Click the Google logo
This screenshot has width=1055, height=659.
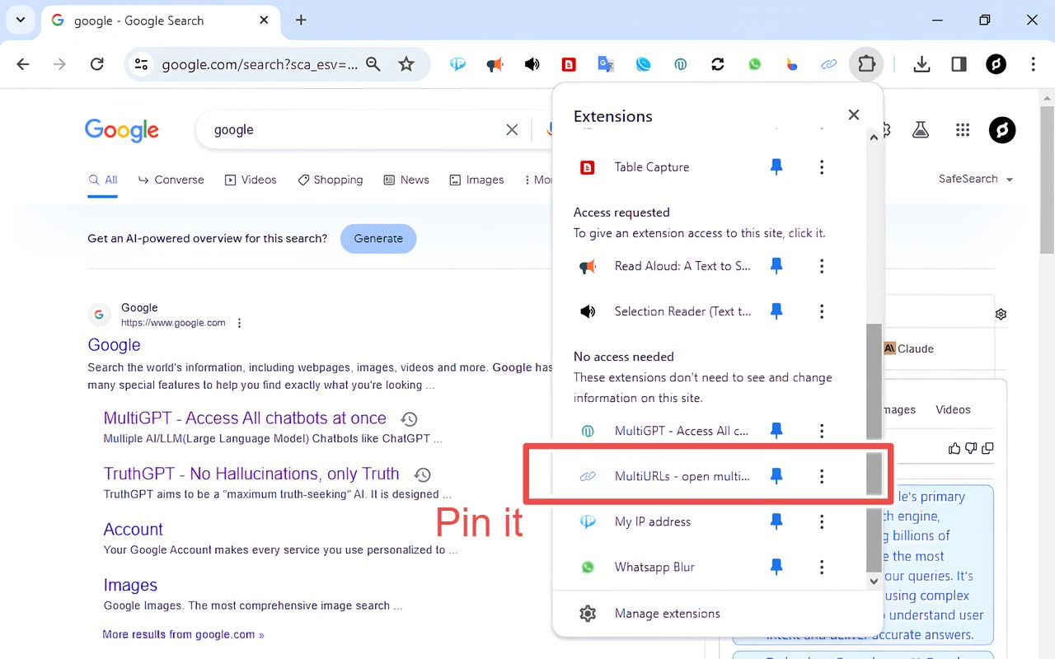point(121,130)
